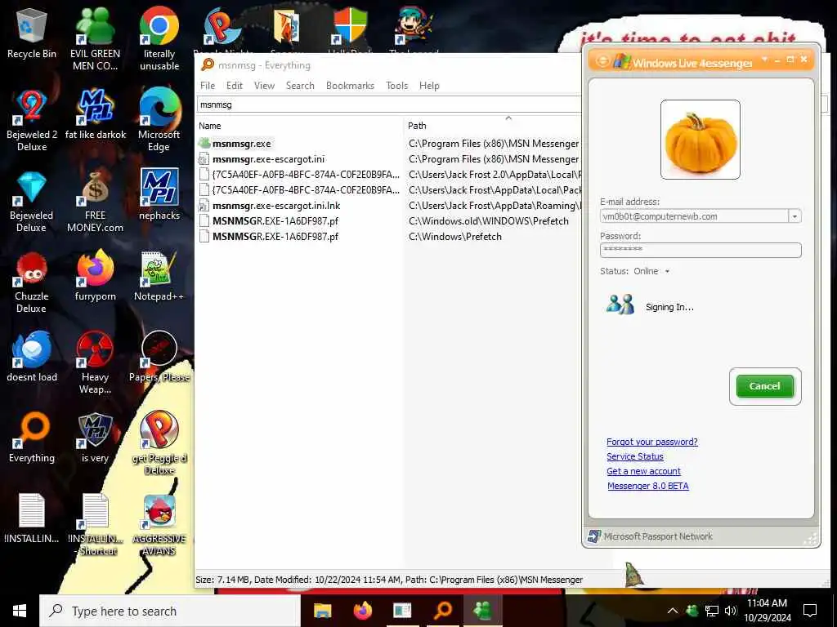Click the green Messenger tray icon
This screenshot has height=627, width=837.
692,611
